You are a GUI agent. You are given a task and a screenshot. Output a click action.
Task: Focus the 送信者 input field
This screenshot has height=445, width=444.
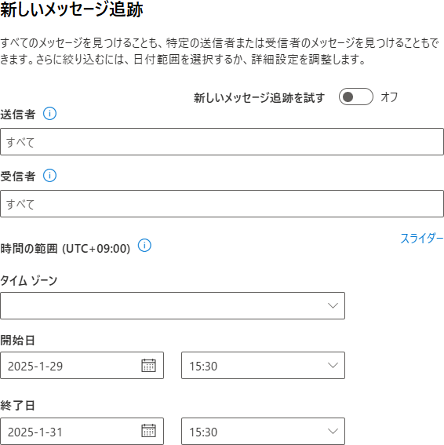(222, 141)
